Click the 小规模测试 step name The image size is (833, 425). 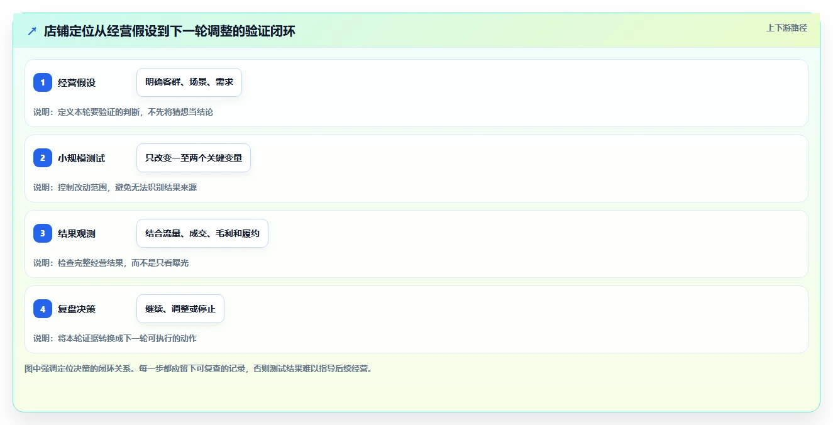point(82,158)
